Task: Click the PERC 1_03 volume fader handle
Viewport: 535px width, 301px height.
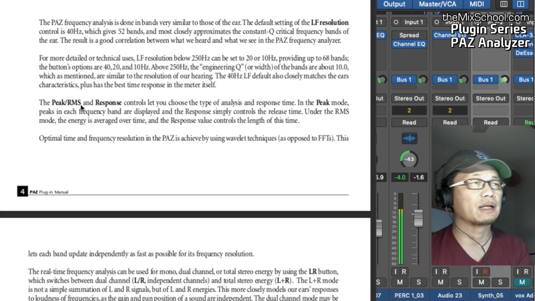Action: click(418, 218)
